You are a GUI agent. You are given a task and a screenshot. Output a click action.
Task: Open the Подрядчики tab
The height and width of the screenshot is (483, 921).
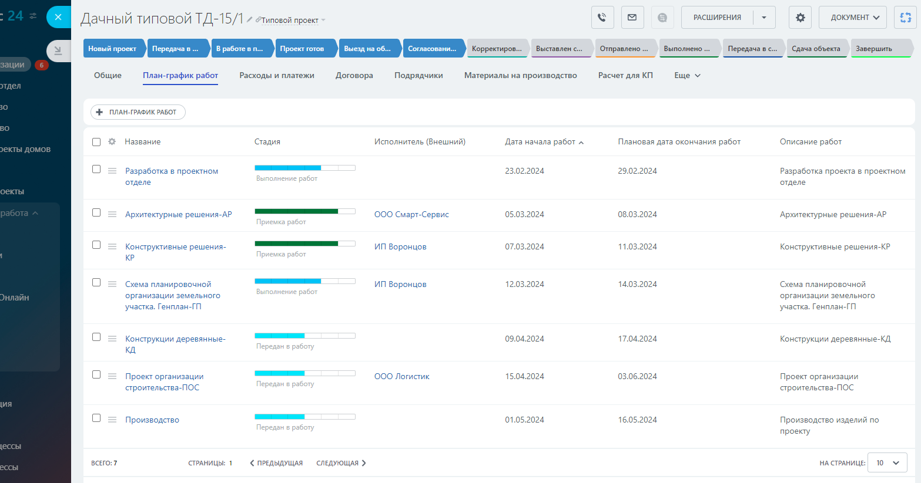point(418,76)
